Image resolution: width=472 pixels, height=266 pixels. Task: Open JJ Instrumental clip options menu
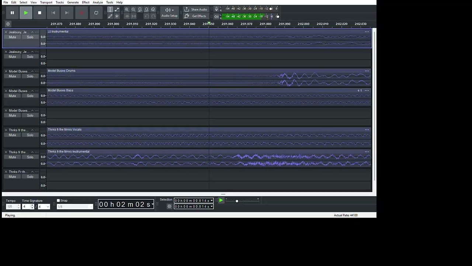367,32
